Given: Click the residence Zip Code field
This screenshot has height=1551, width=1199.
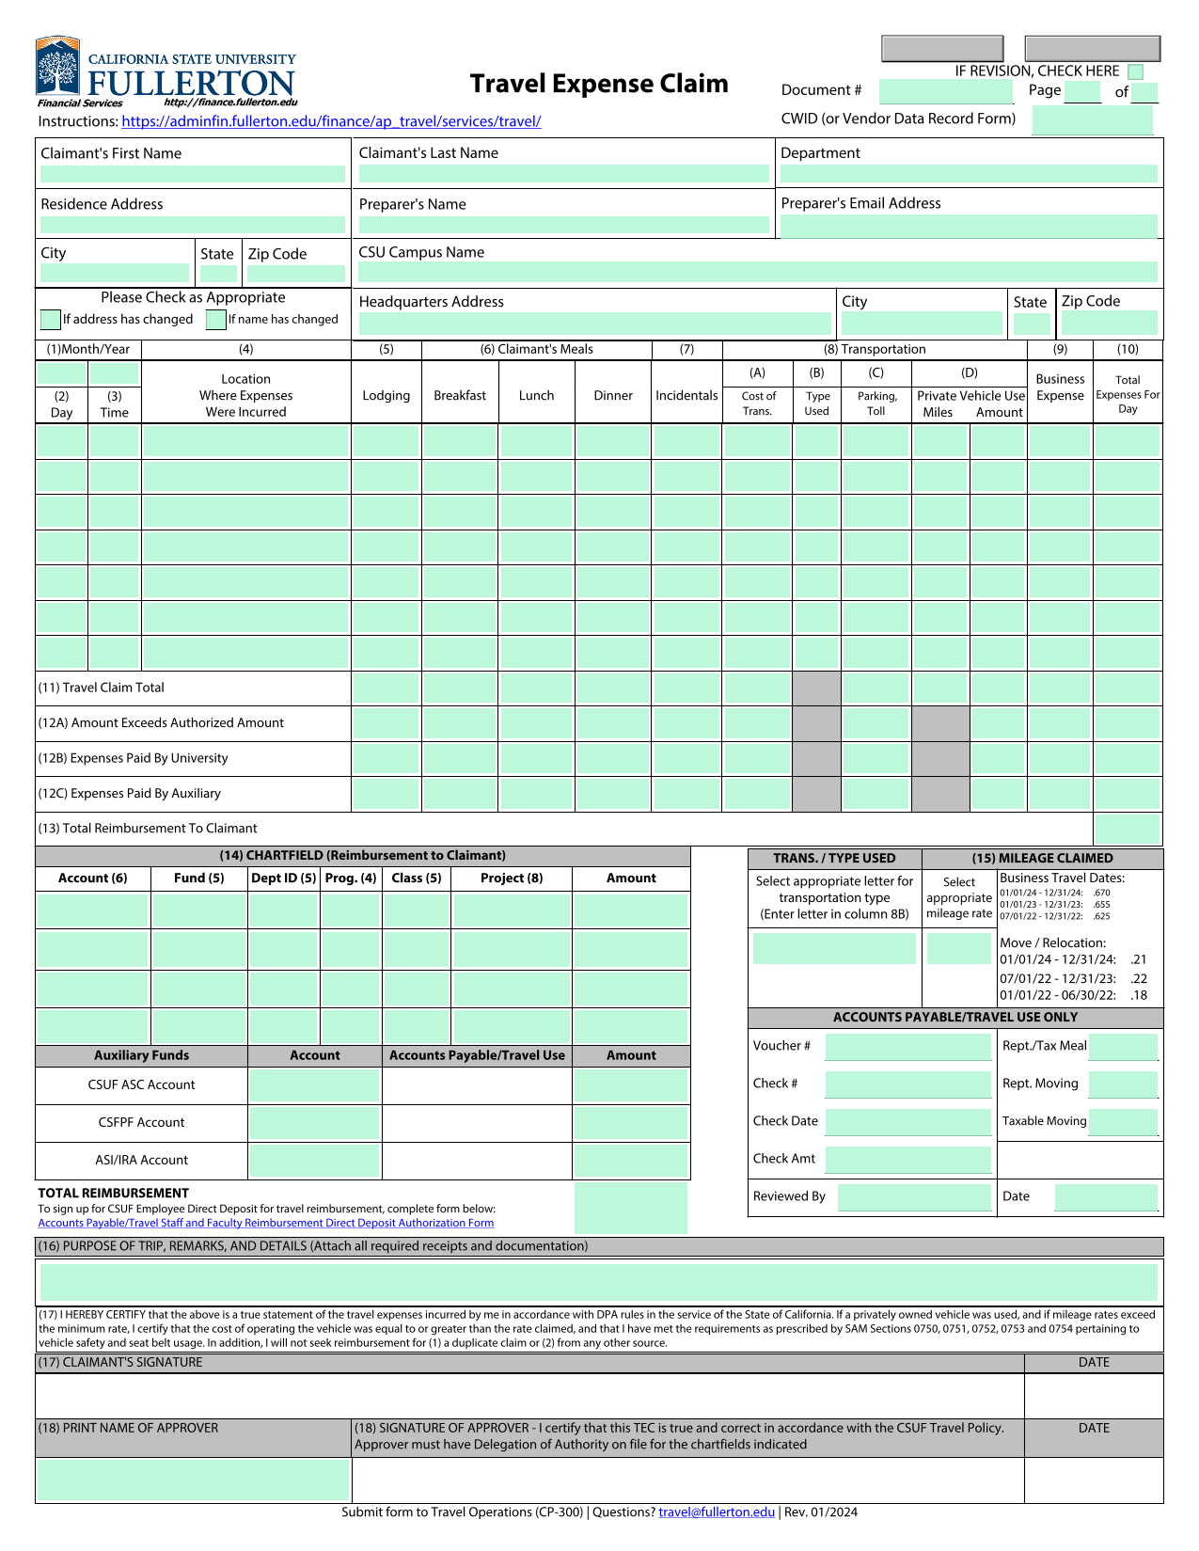Looking at the screenshot, I should tap(296, 275).
